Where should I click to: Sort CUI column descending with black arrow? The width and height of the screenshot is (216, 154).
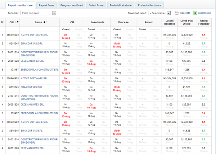click(18, 22)
